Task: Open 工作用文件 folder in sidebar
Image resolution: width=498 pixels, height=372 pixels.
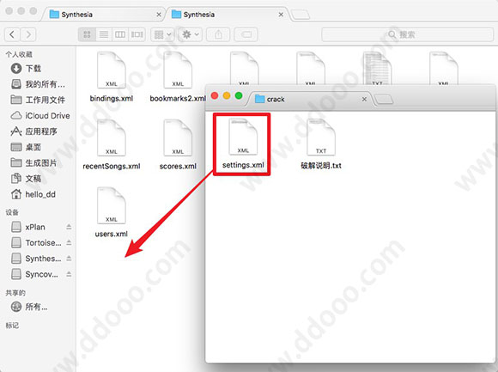Action: pyautogui.click(x=38, y=100)
